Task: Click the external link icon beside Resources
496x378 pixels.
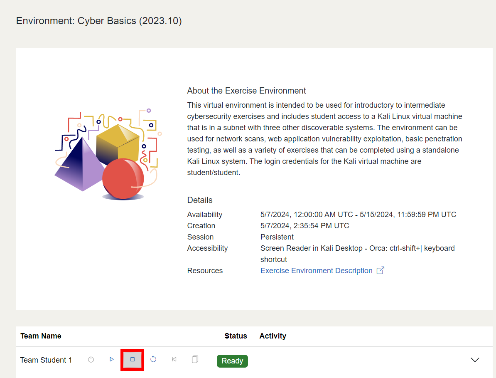Action: click(x=381, y=270)
